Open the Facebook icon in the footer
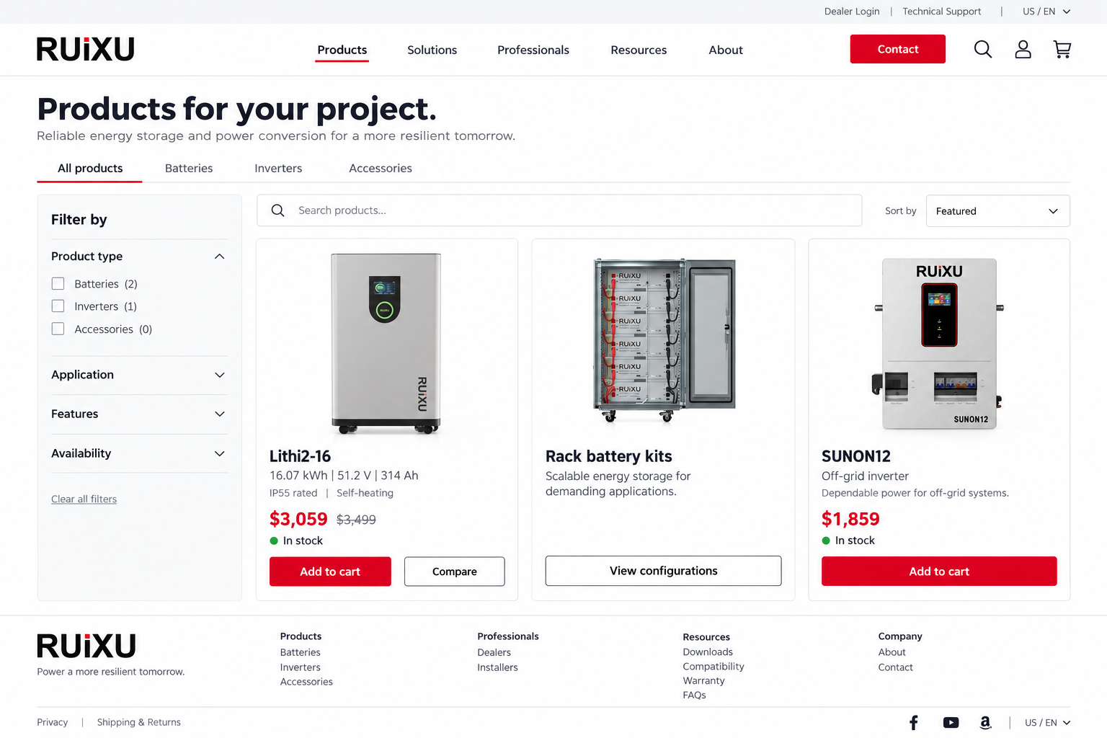The image size is (1107, 738). coord(914,722)
